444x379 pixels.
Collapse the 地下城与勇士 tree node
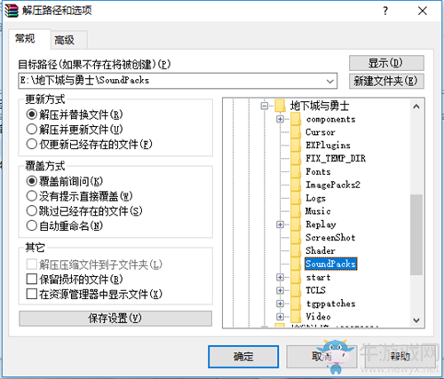(x=265, y=106)
